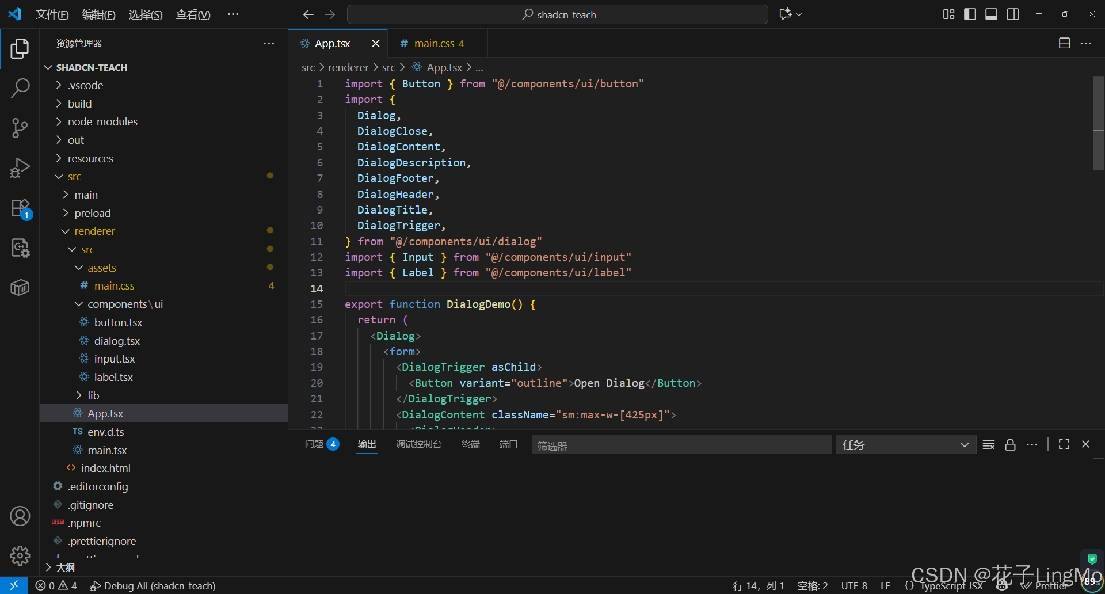Open main.tsx in the explorer
The width and height of the screenshot is (1105, 594).
(164, 450)
